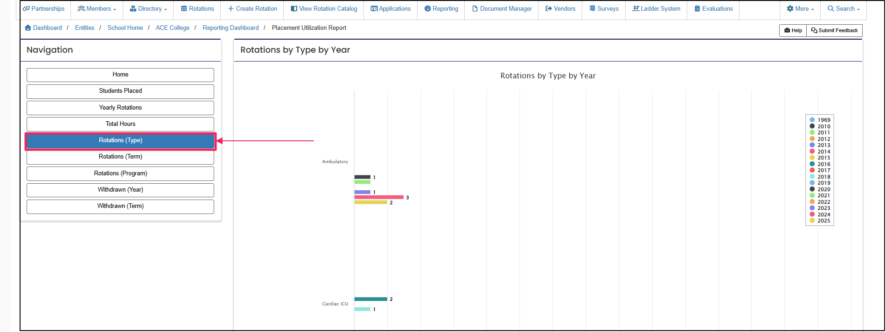Toggle 2011 series in legend
This screenshot has width=886, height=332.
(820, 132)
